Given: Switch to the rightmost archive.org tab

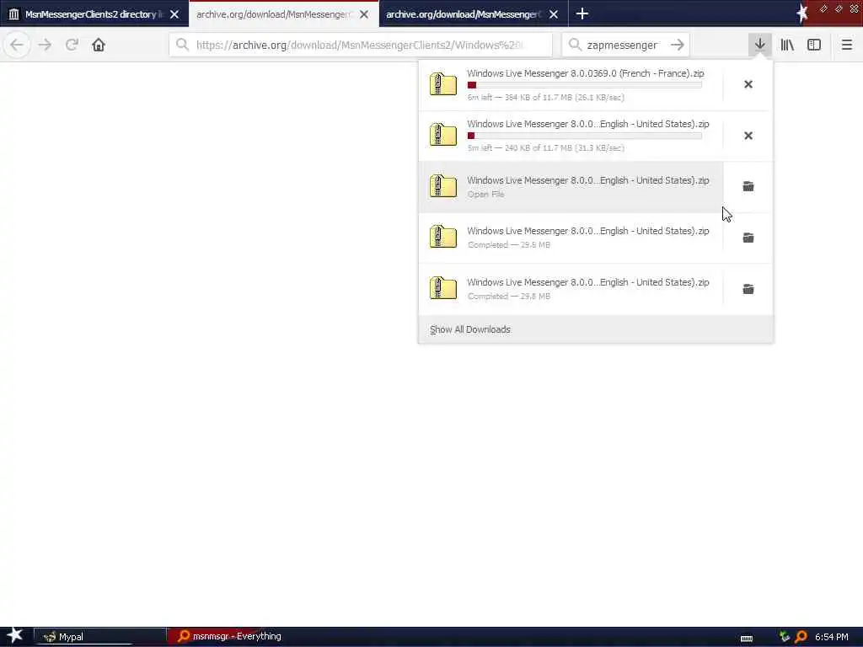Looking at the screenshot, I should [x=473, y=13].
